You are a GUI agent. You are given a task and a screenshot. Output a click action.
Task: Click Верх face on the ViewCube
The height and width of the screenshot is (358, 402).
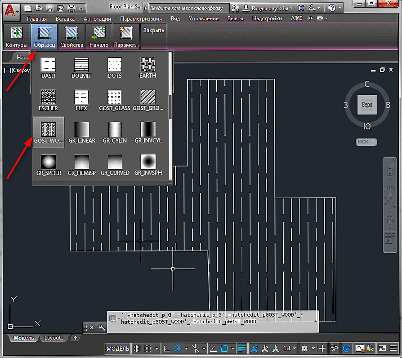[367, 105]
